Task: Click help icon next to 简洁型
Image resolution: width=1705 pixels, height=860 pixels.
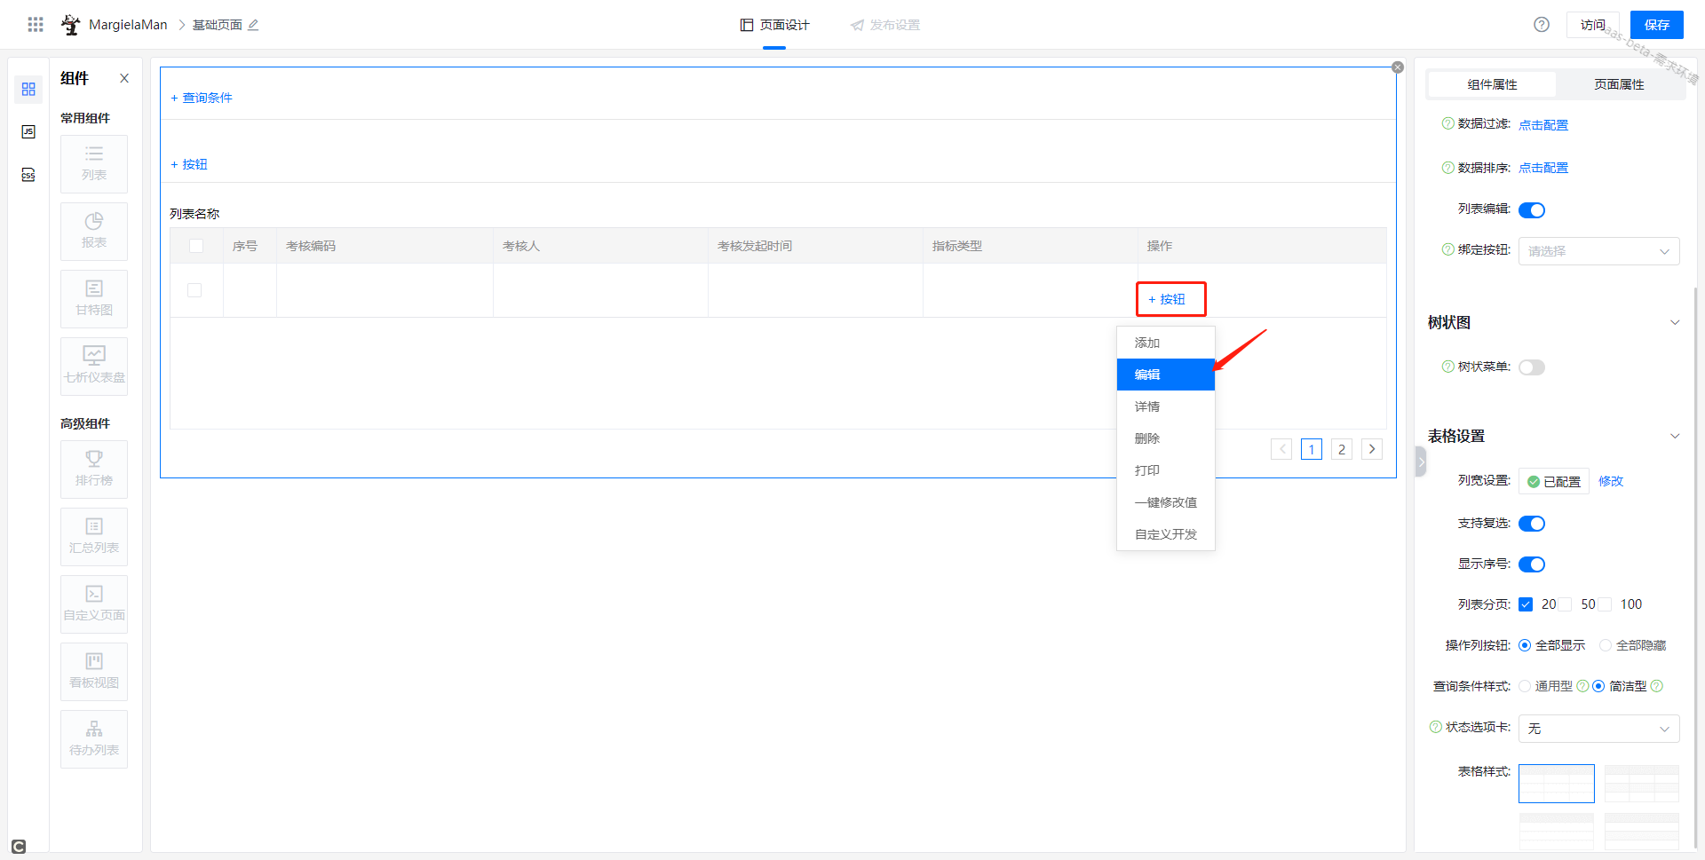Action: point(1656,686)
